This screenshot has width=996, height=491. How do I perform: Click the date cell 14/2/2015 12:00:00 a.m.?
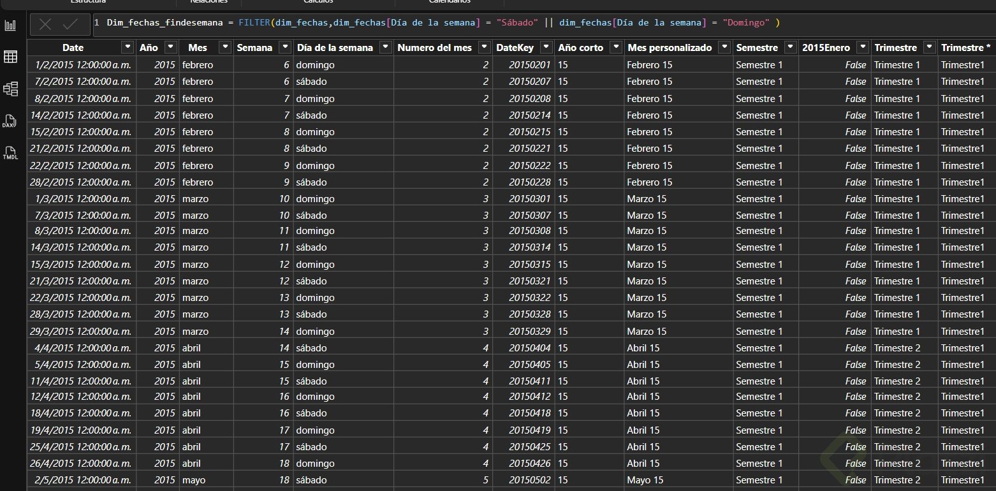tap(81, 115)
